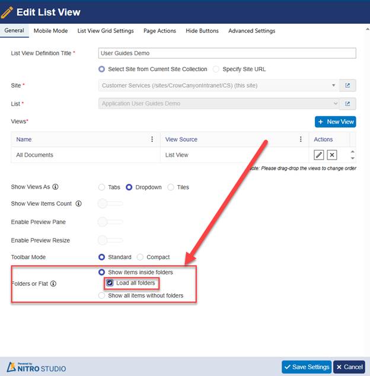
Task: Toggle the Enable Preview Pane switch
Action: coord(110,222)
